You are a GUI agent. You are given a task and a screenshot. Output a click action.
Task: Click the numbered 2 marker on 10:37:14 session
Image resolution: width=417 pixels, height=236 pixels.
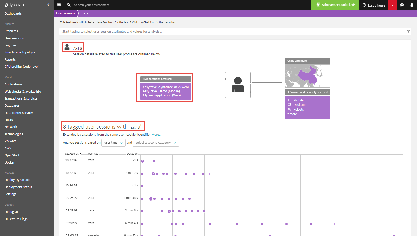[142, 161]
